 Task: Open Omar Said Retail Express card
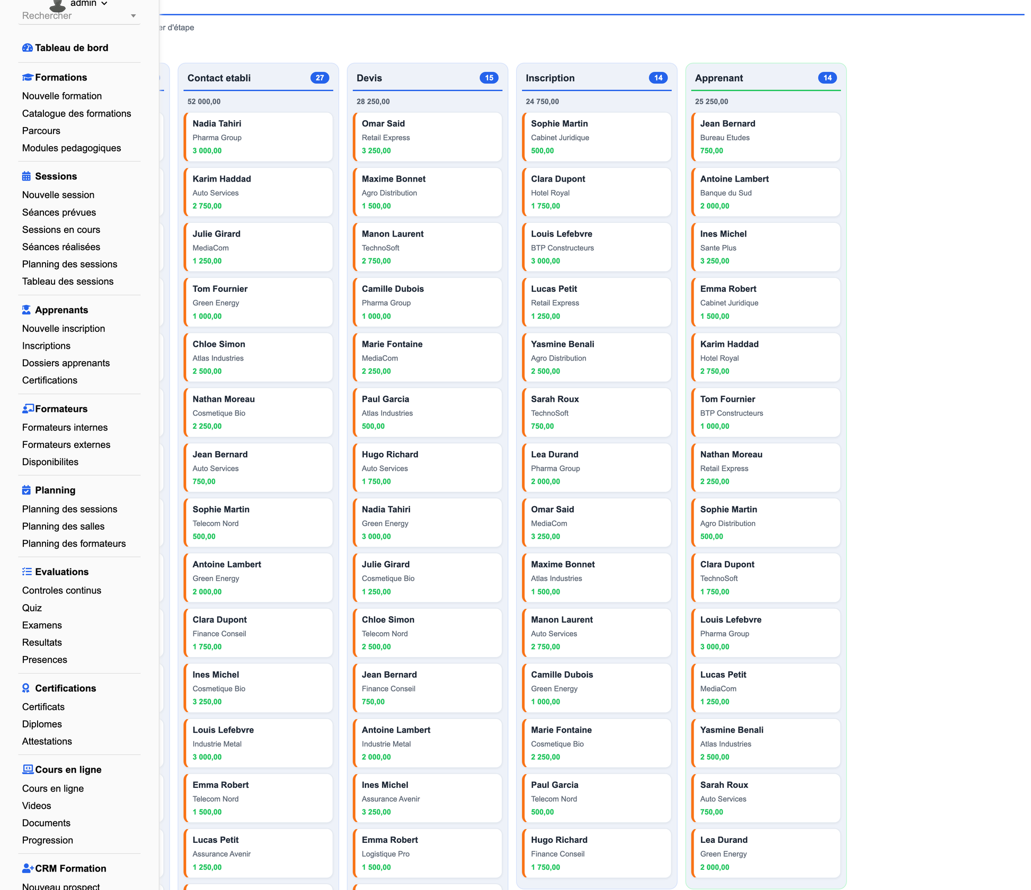tap(427, 137)
